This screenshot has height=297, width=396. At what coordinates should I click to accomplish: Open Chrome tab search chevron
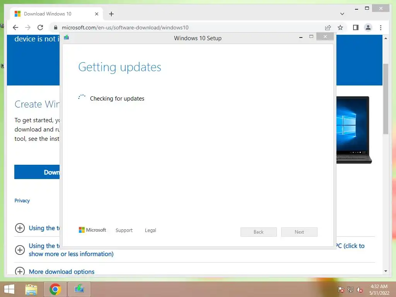[342, 14]
